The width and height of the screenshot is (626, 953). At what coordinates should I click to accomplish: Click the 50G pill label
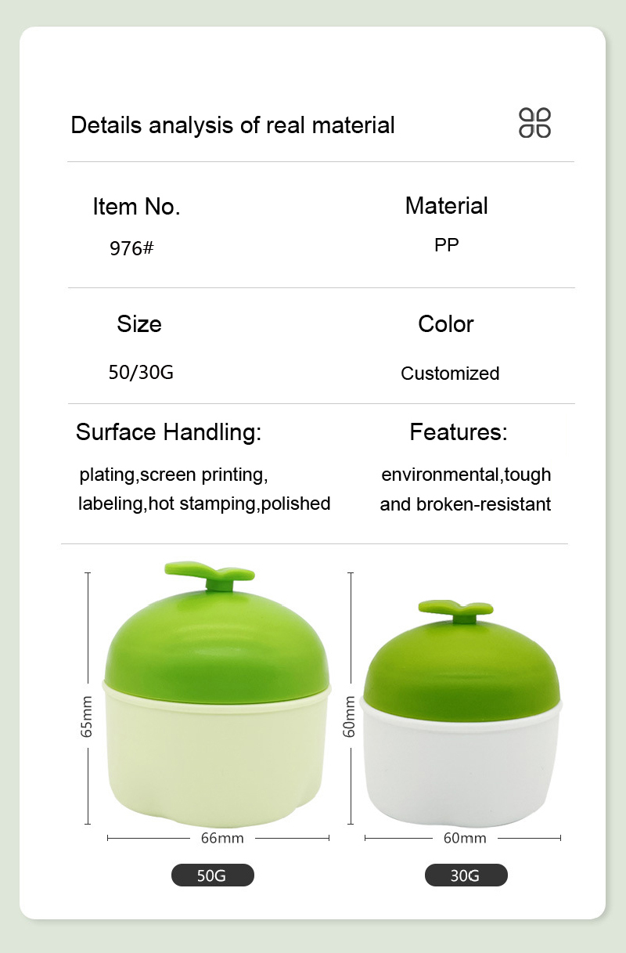(213, 875)
